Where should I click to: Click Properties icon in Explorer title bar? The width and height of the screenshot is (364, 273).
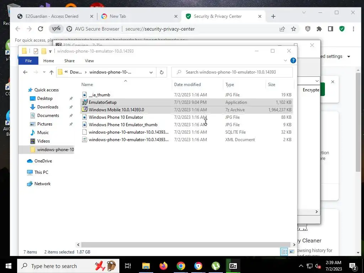click(x=36, y=51)
